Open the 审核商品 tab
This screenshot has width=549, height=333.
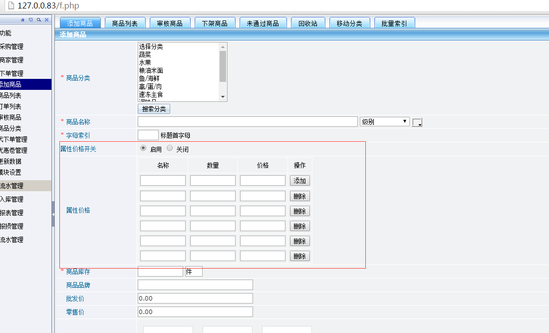coord(170,23)
